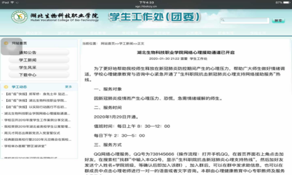Click the 学工动态 section heading
This screenshot has width=292, height=175.
coord(19,87)
